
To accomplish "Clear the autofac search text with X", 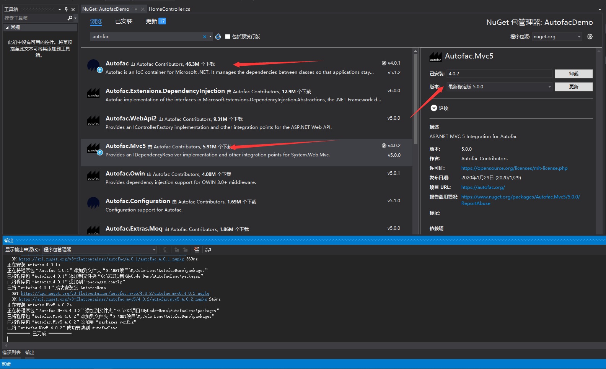I will point(205,37).
